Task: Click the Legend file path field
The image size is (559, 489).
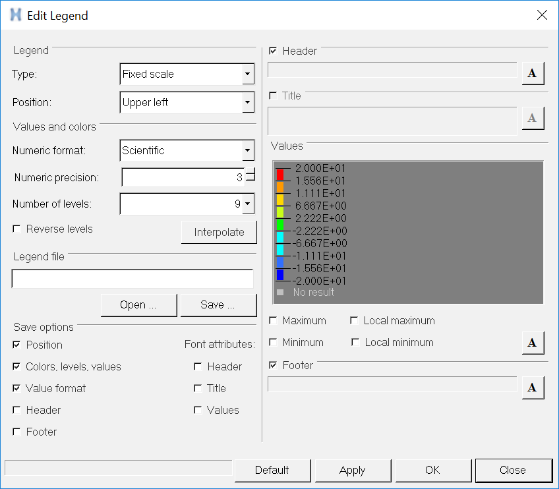Action: [132, 279]
